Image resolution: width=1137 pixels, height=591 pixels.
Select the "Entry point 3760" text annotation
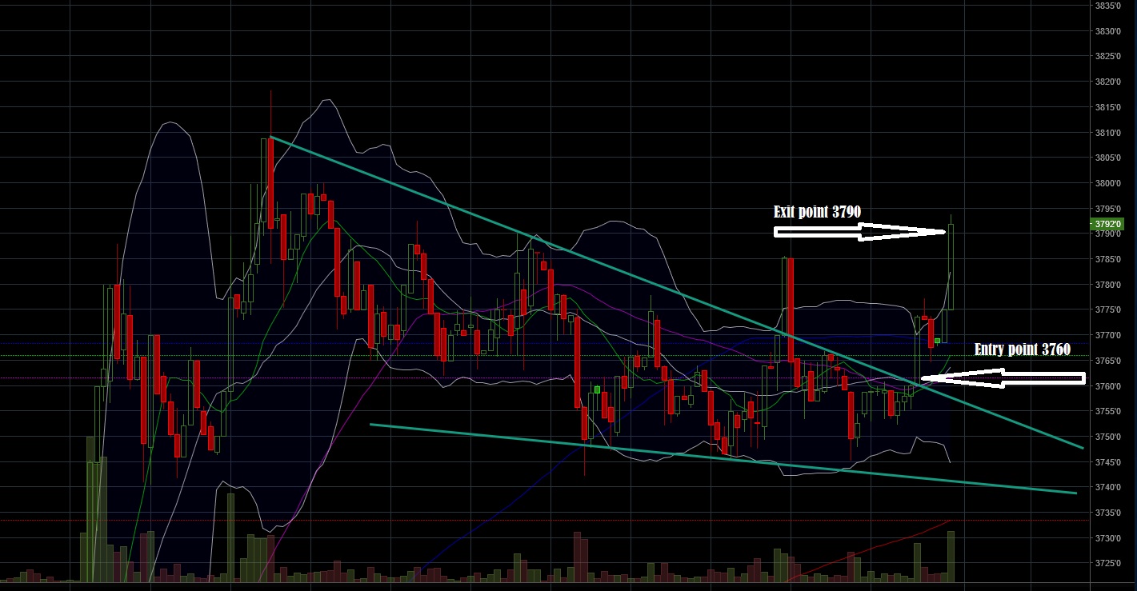1022,350
